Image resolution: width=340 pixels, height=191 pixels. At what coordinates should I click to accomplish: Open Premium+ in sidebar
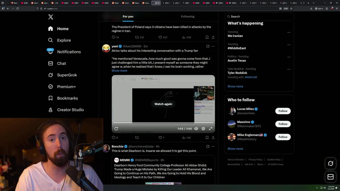(x=62, y=87)
